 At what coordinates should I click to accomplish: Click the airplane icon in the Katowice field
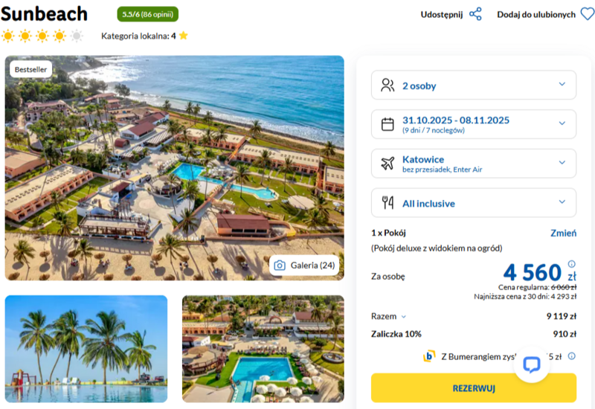(x=387, y=164)
